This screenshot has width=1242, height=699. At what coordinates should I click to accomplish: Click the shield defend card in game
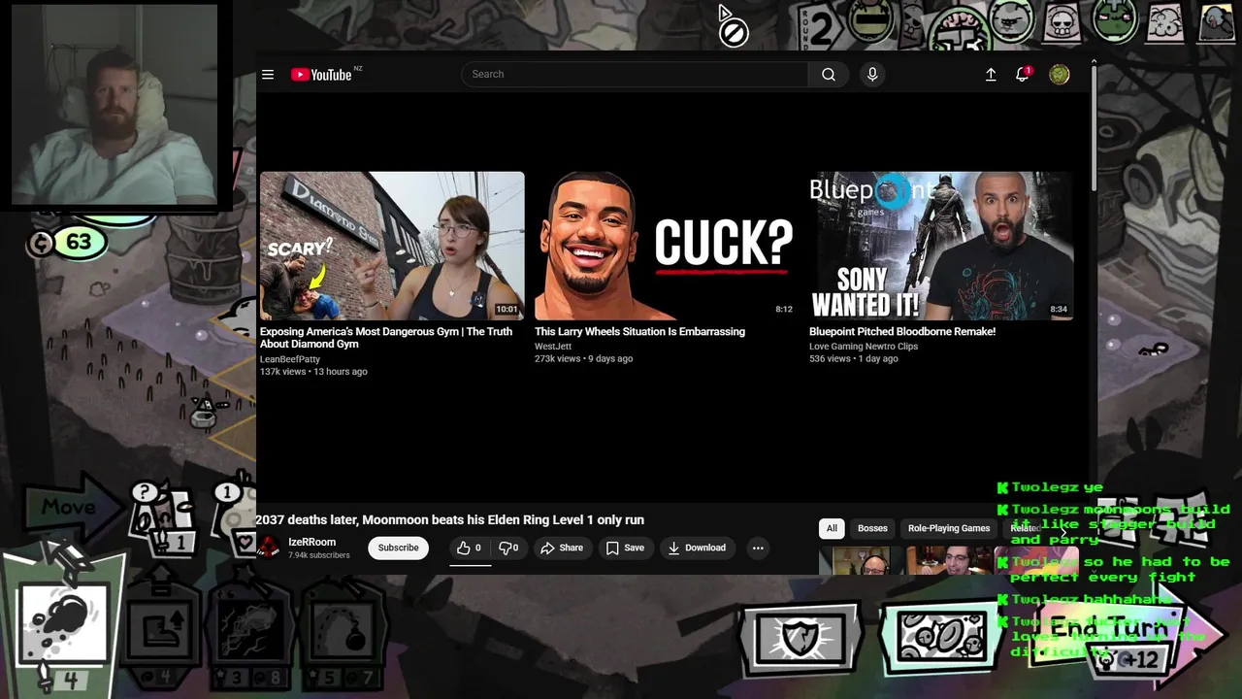[801, 638]
